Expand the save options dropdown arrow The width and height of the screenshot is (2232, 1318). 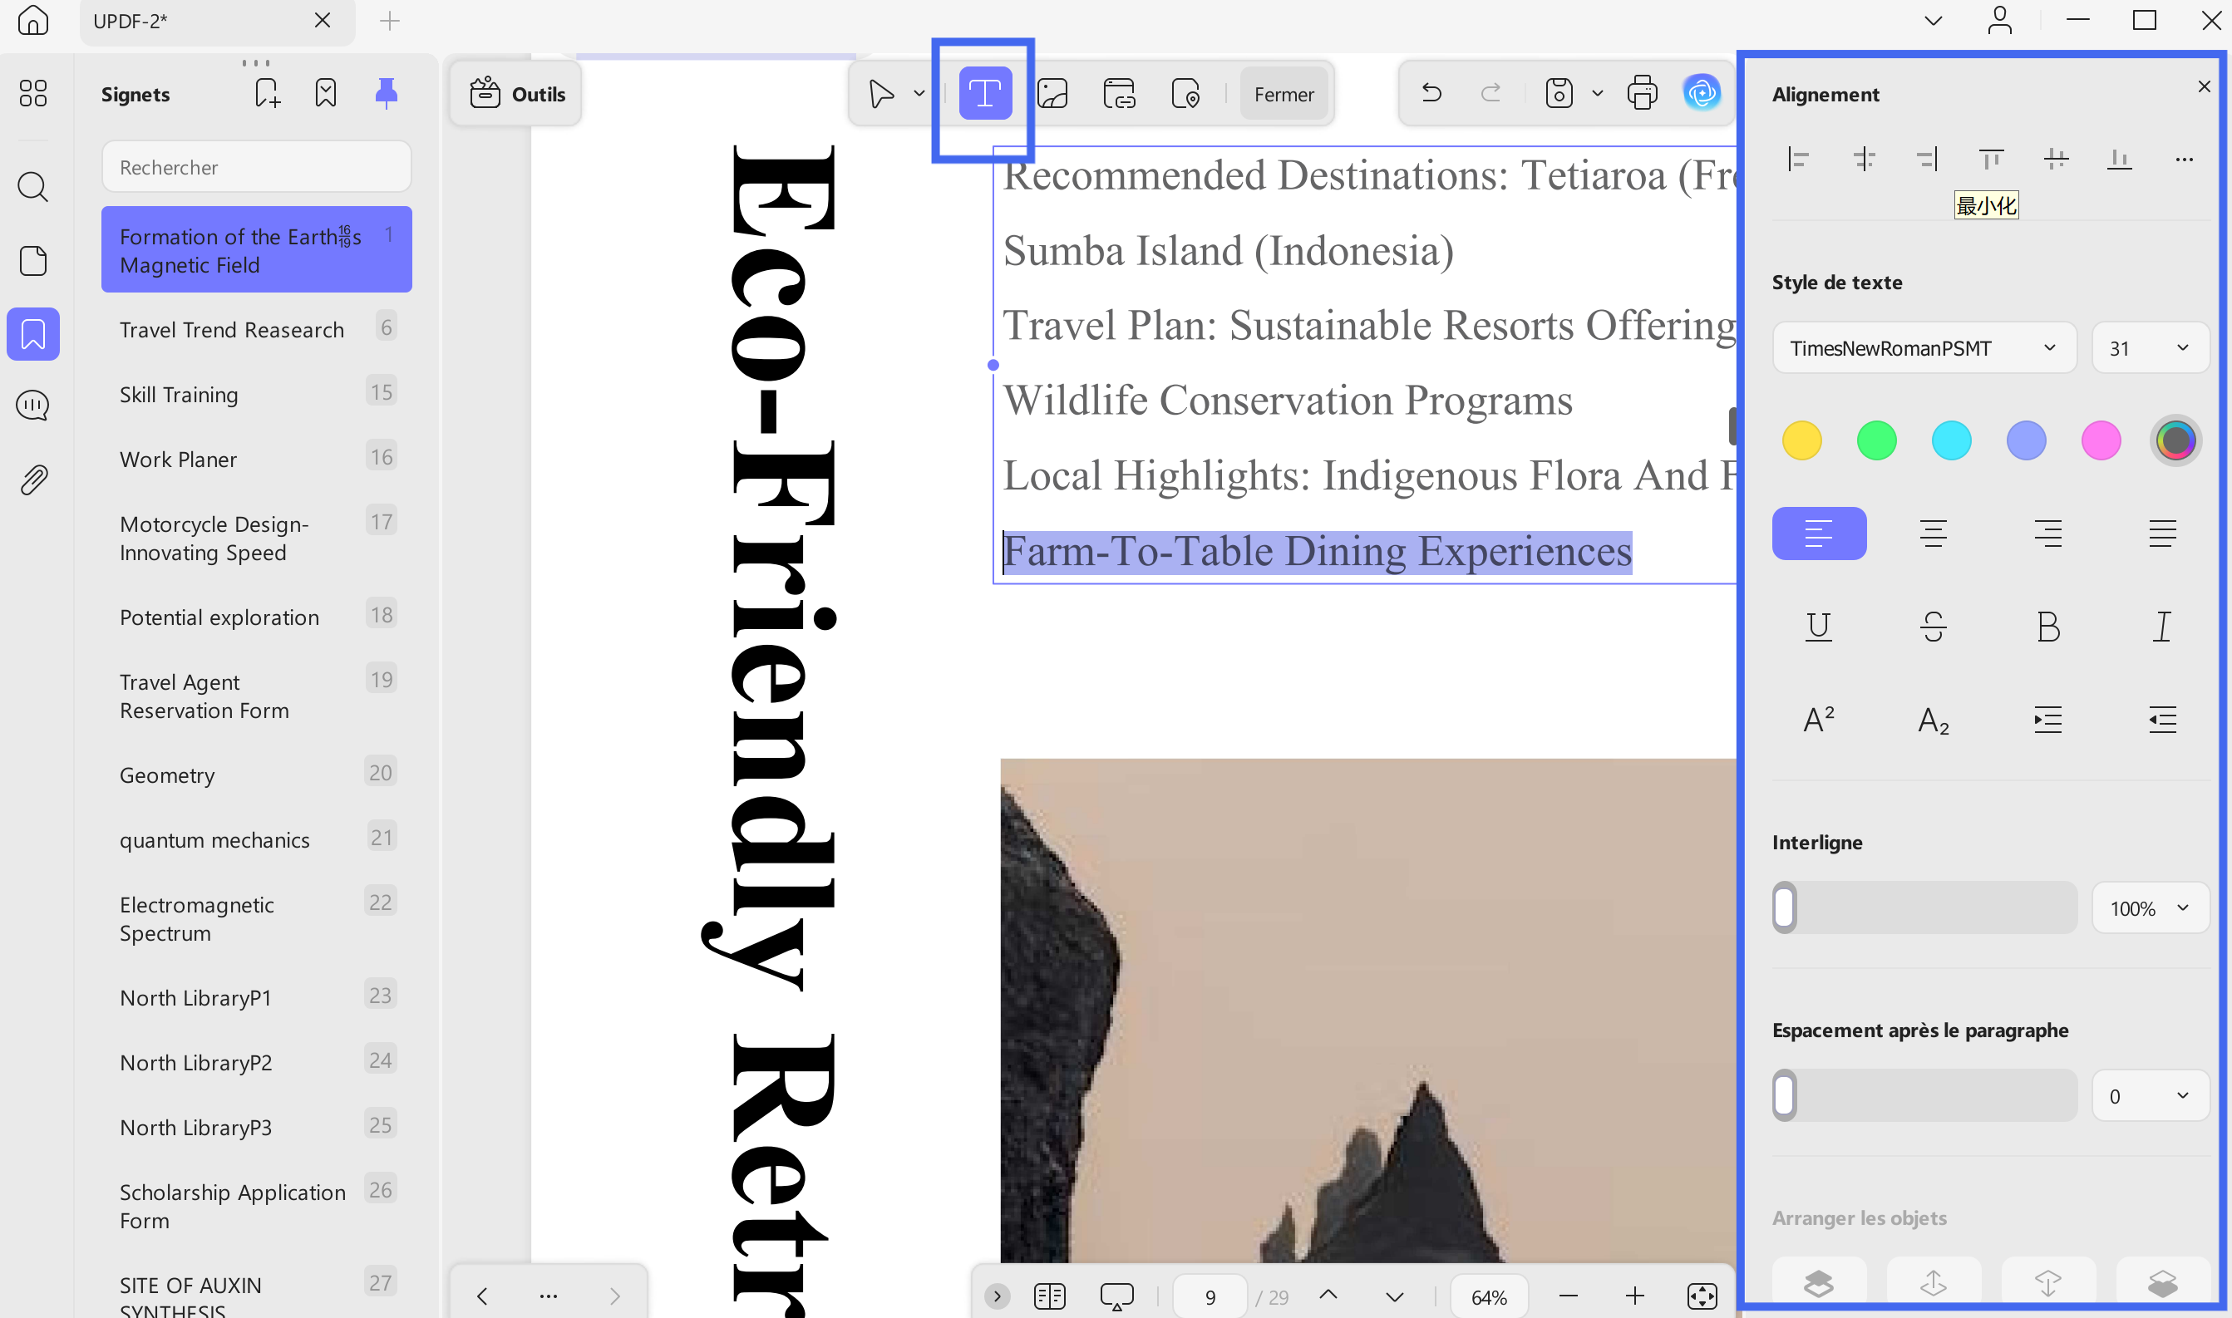pos(1598,93)
